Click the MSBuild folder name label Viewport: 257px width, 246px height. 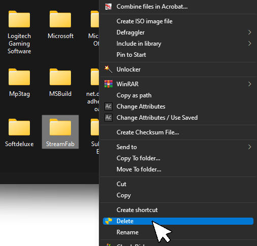[60, 94]
